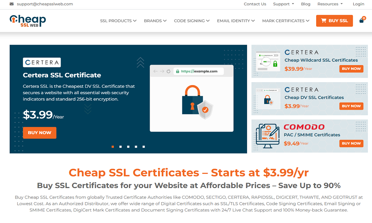
Task: Open the Brands navigation menu
Action: click(155, 21)
